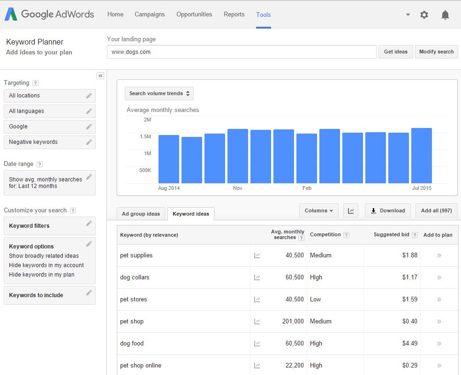Click the dog food keyword text
This screenshot has width=461, height=375.
pos(132,344)
